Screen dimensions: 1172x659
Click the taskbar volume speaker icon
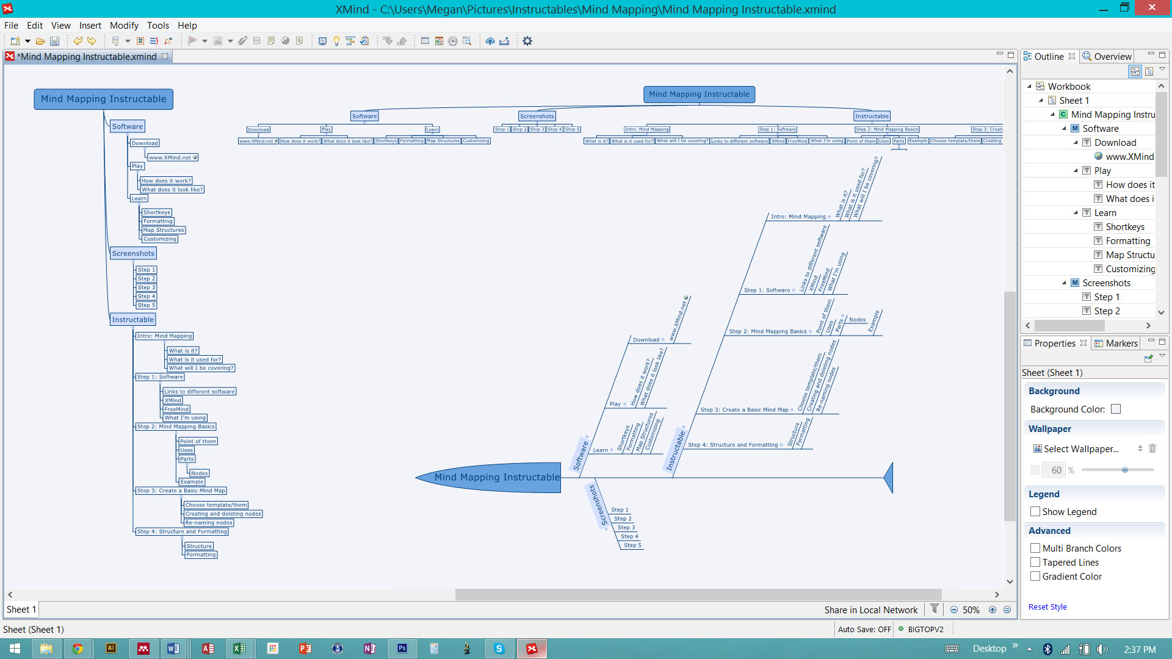1102,649
